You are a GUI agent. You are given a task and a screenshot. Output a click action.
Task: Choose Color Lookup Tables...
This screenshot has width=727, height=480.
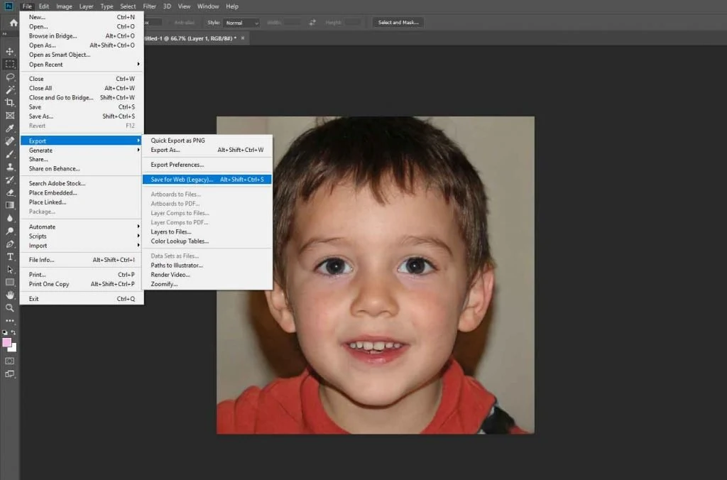pyautogui.click(x=207, y=241)
